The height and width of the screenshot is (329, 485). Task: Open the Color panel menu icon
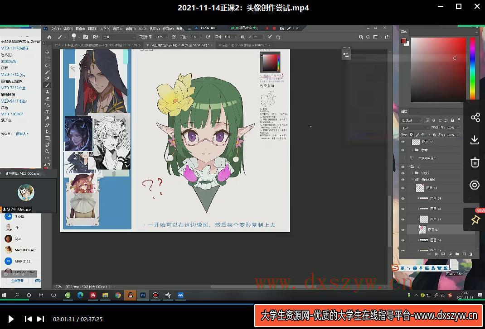pos(476,32)
